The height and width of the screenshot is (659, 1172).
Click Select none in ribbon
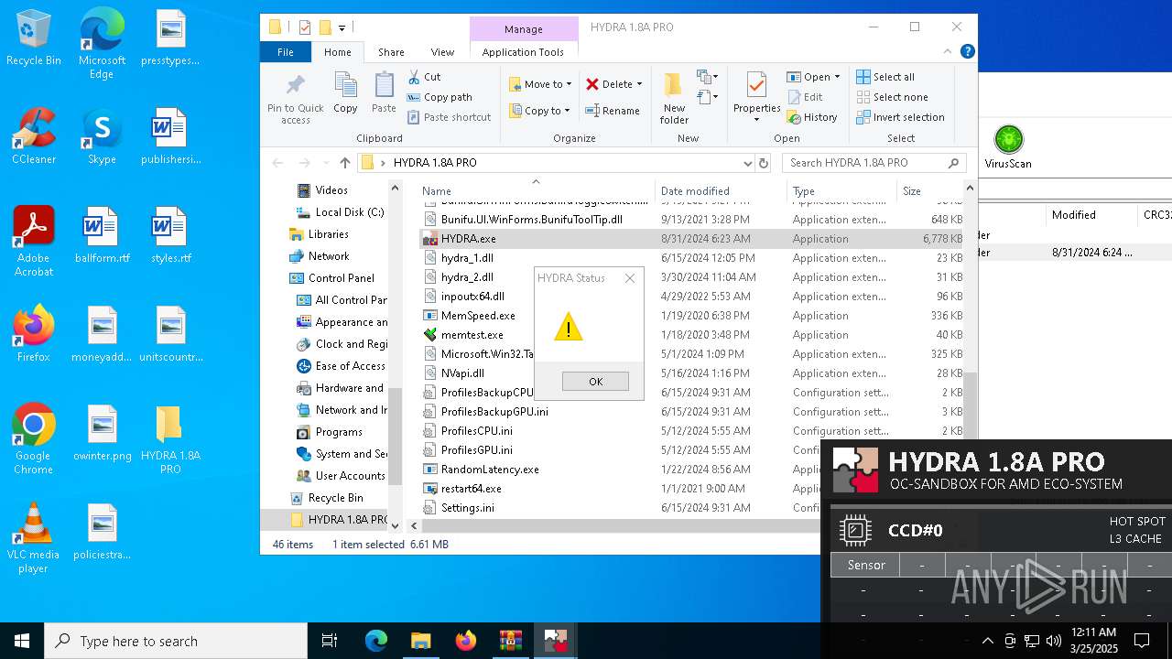pyautogui.click(x=892, y=97)
